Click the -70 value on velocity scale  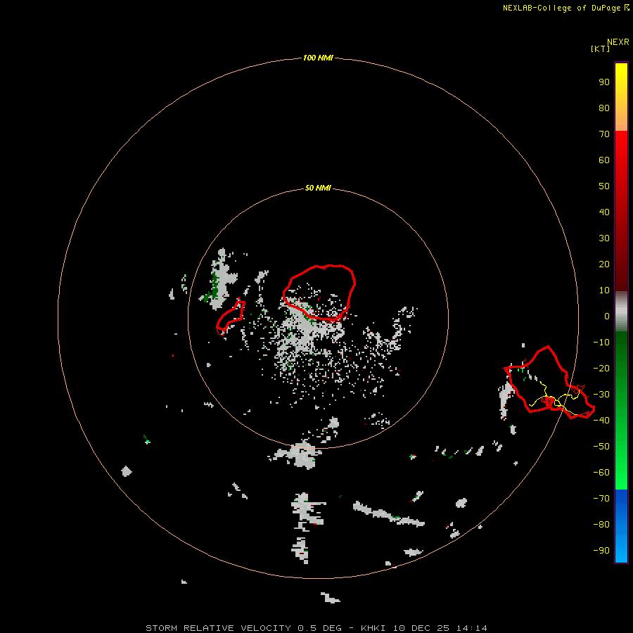[601, 498]
